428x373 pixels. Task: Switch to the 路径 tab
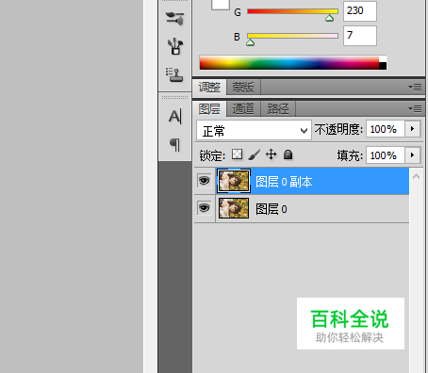(x=278, y=109)
